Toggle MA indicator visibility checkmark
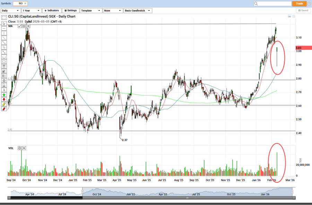Screen dimensions: 312x205 20,26
